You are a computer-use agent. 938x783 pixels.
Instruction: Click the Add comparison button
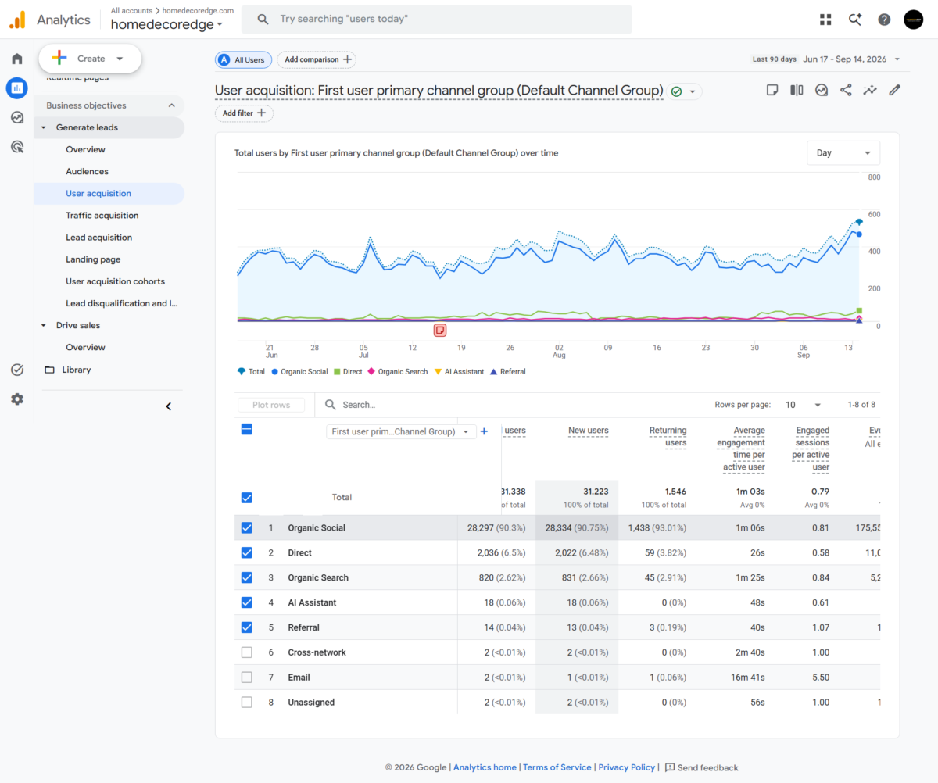[x=317, y=59]
